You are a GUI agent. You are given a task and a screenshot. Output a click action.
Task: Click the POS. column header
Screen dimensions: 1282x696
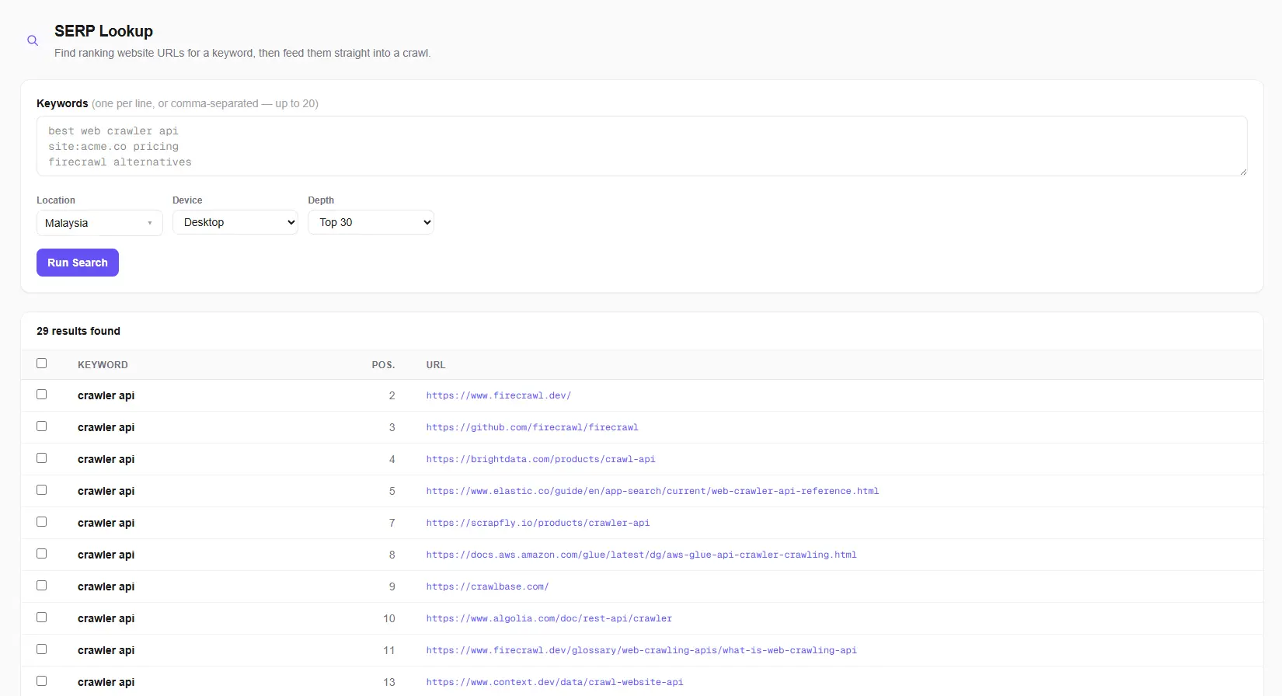point(383,365)
